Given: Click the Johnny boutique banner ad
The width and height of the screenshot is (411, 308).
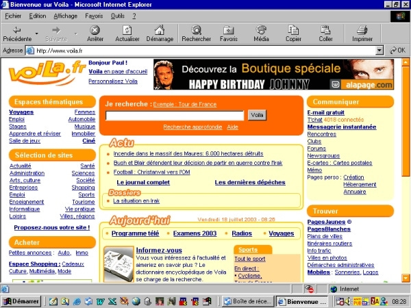Looking at the screenshot, I should click(x=273, y=75).
